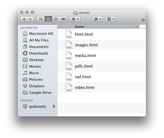Click the HTML document icon of media.html
The image size is (164, 138).
click(69, 55)
